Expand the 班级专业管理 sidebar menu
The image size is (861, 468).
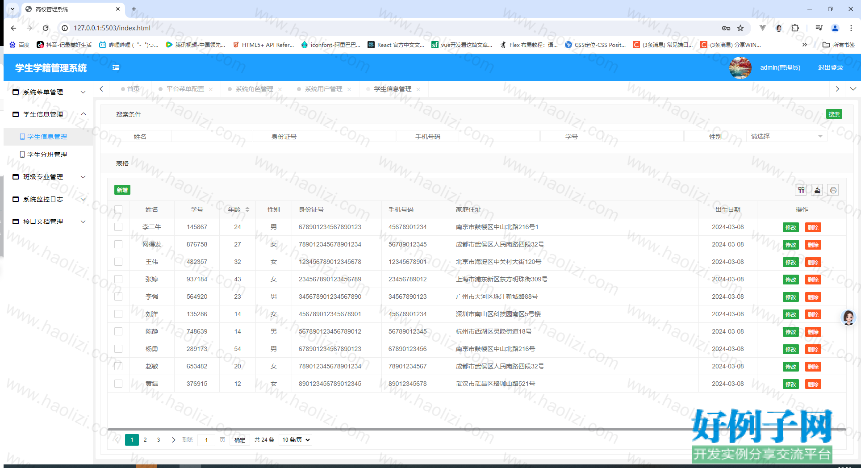coord(48,177)
